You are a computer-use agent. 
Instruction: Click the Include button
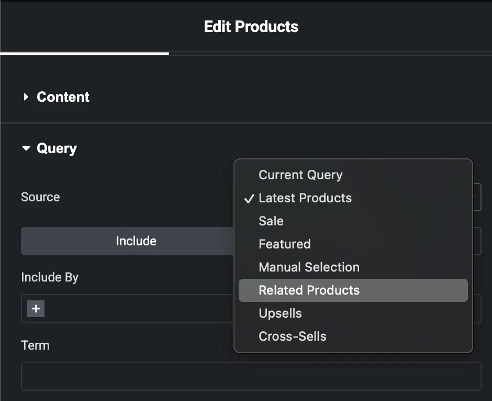[136, 241]
